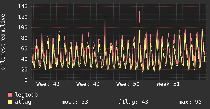This screenshot has width=210, height=109.
Task: Click the 140 y-axis tick label
Action: tap(23, 6)
